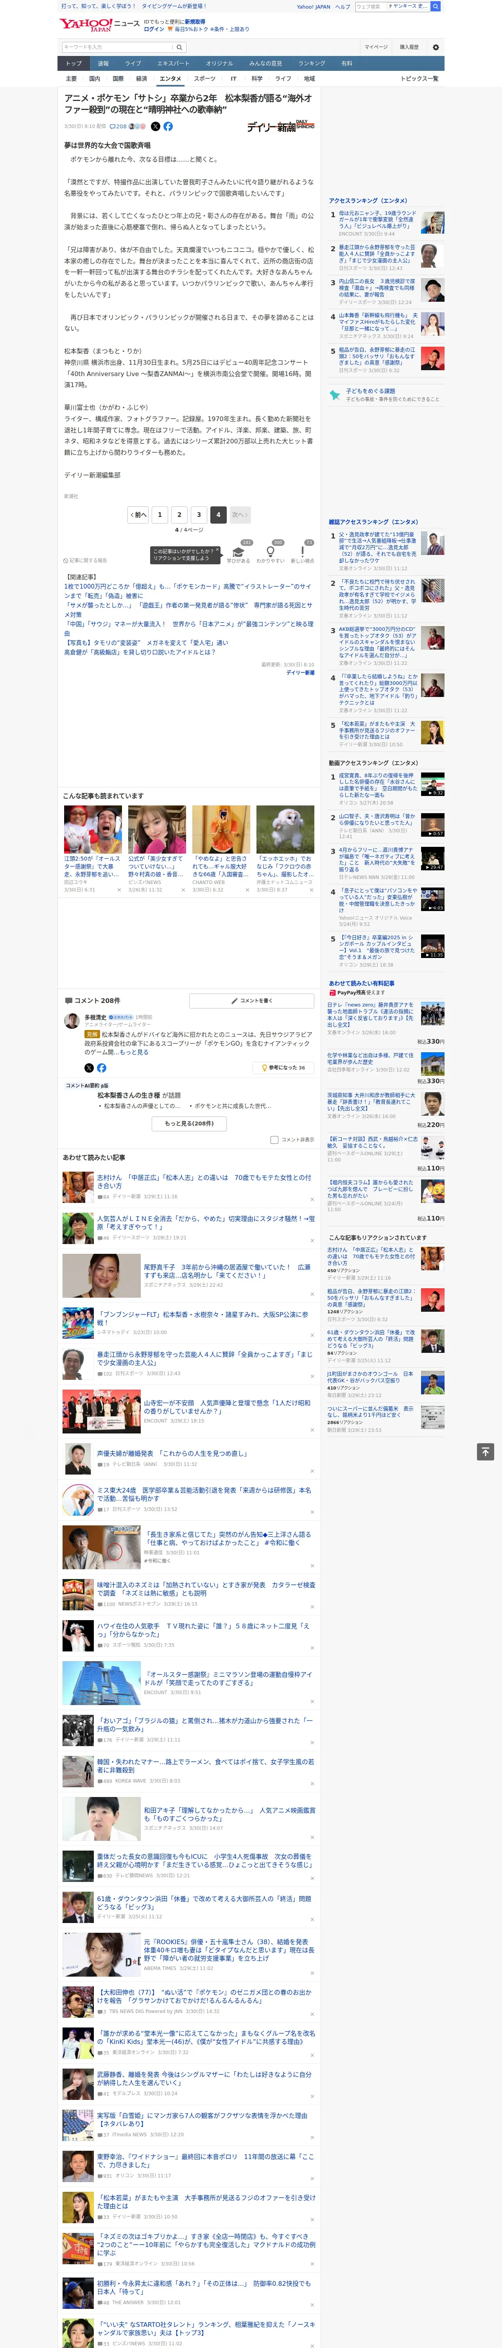Open the 208 comments count by the headline
502x2348 pixels.
click(119, 127)
